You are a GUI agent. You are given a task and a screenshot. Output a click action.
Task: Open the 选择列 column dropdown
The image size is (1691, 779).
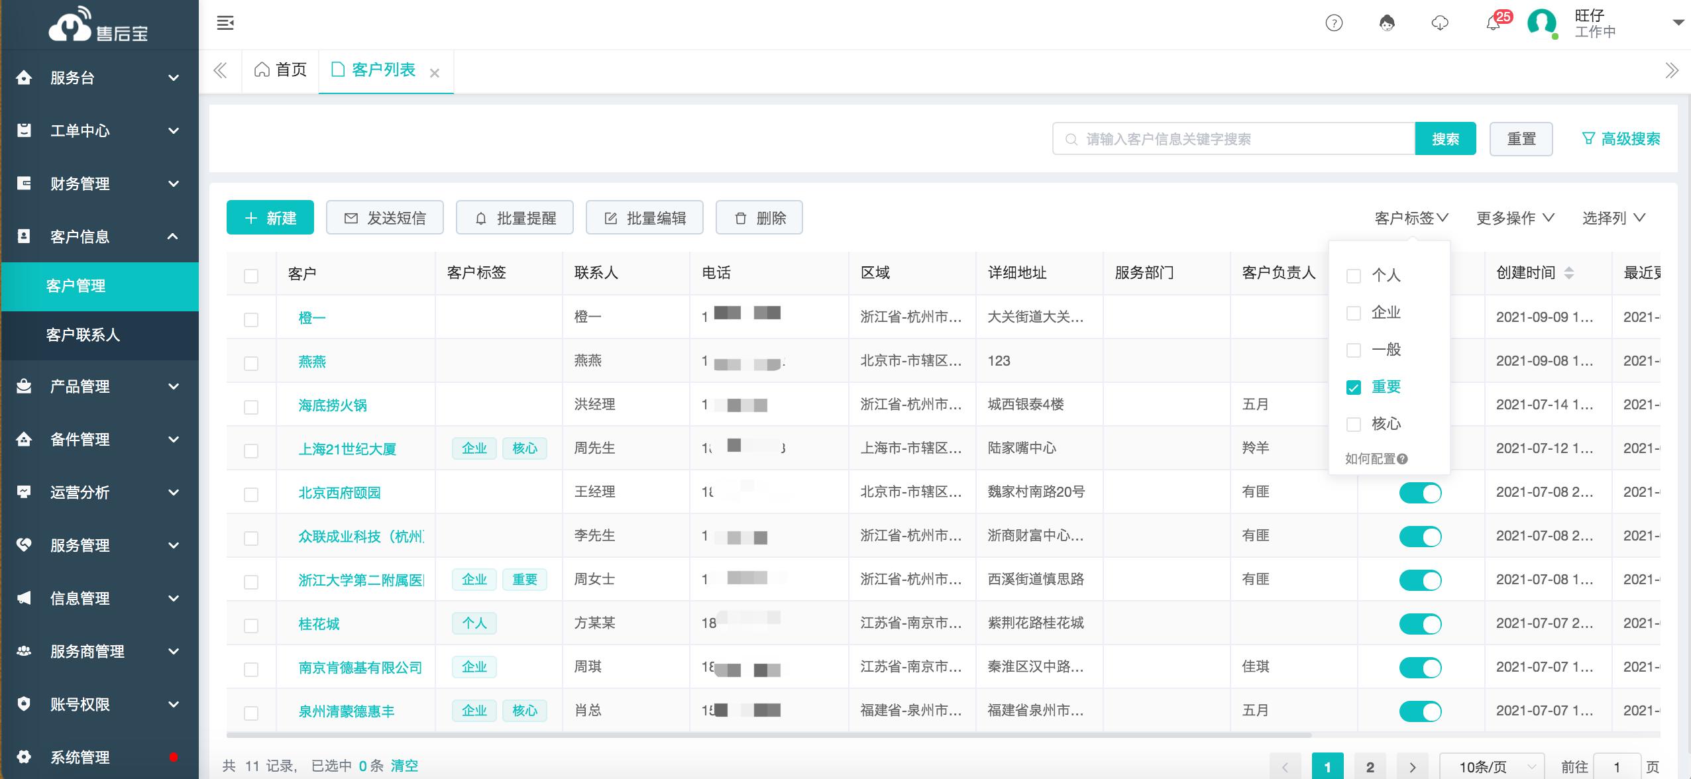pyautogui.click(x=1613, y=218)
